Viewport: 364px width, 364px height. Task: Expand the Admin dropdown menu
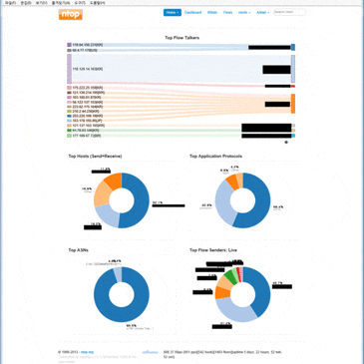pyautogui.click(x=262, y=12)
